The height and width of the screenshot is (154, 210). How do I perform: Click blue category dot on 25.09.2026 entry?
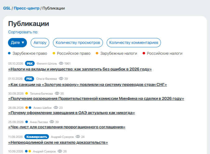(x=26, y=122)
